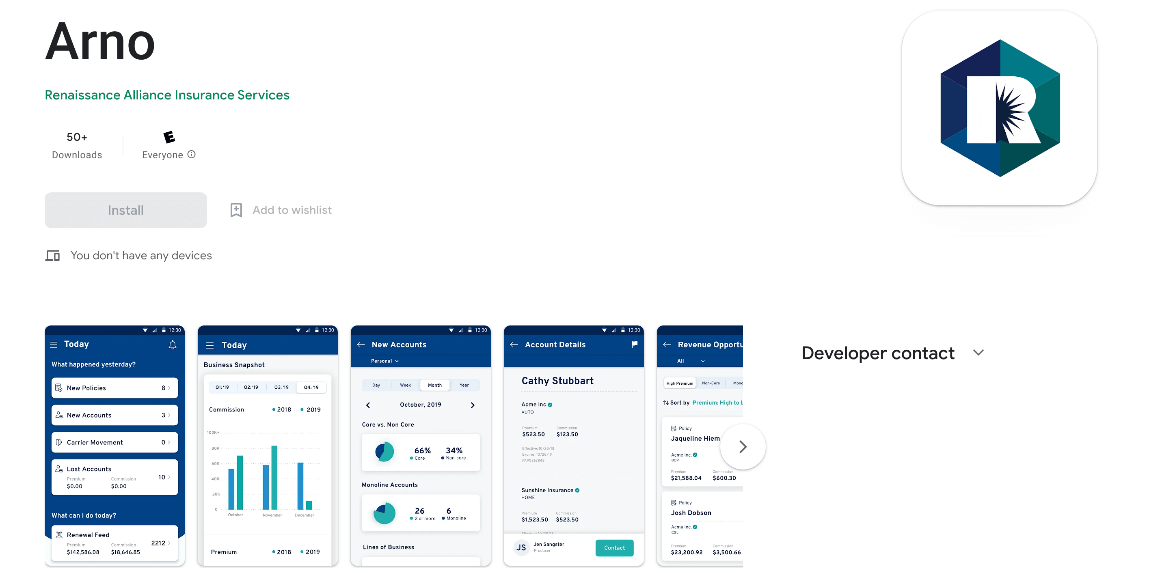The width and height of the screenshot is (1149, 573).
Task: Click Add to wishlist for Arno app
Action: (281, 209)
